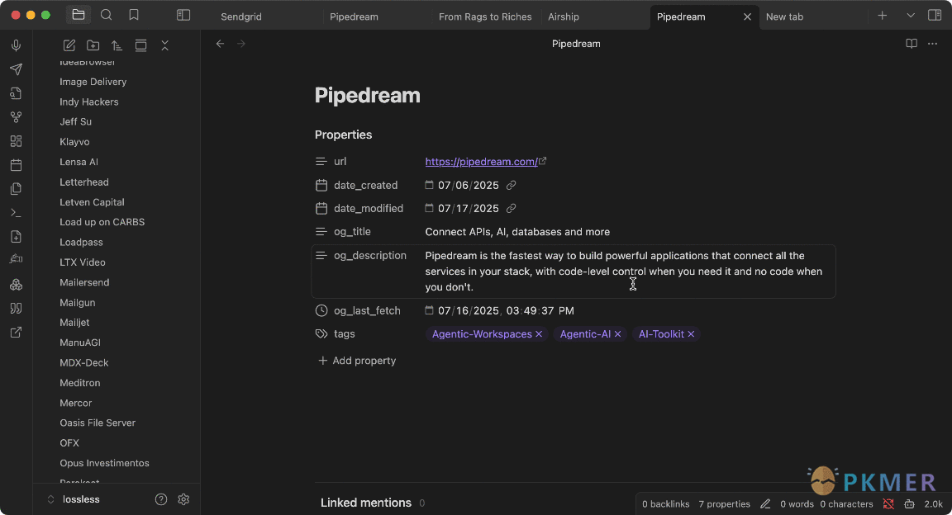
Task: Open the search magnifier icon
Action: click(107, 15)
